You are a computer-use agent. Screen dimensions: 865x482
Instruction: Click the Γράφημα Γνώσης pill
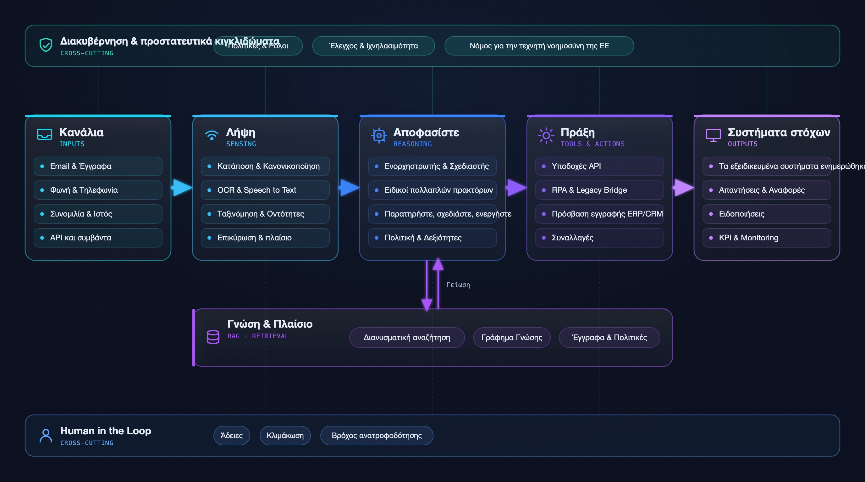click(x=511, y=338)
